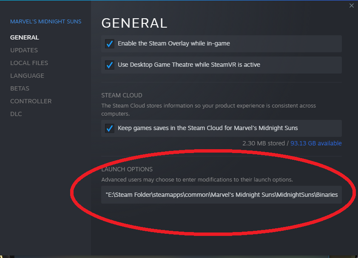Click the LAUNCH OPTIONS section label
The width and height of the screenshot is (358, 258).
tap(127, 169)
